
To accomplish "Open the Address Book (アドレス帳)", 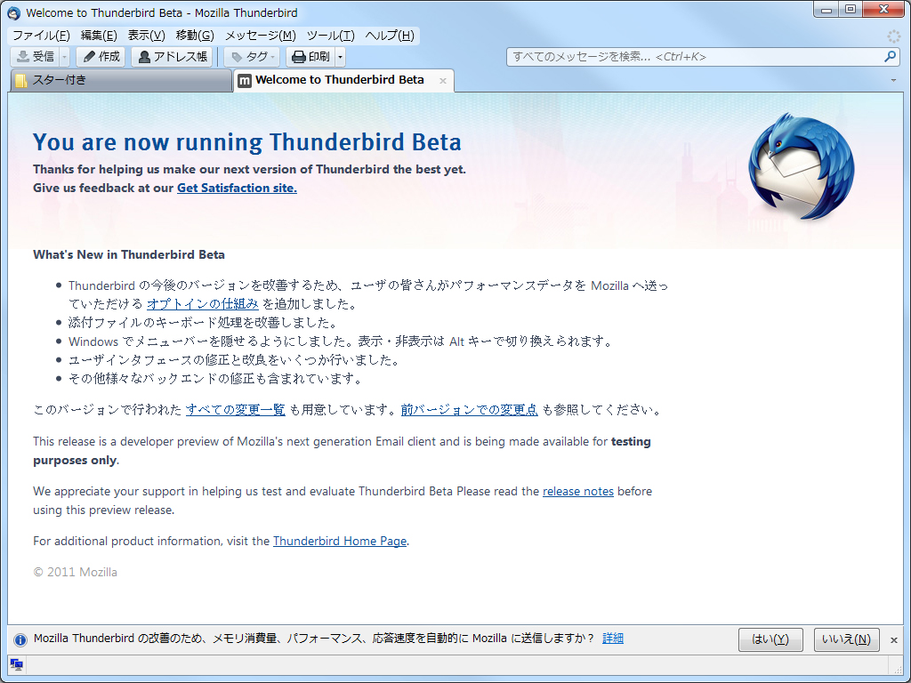I will click(171, 56).
